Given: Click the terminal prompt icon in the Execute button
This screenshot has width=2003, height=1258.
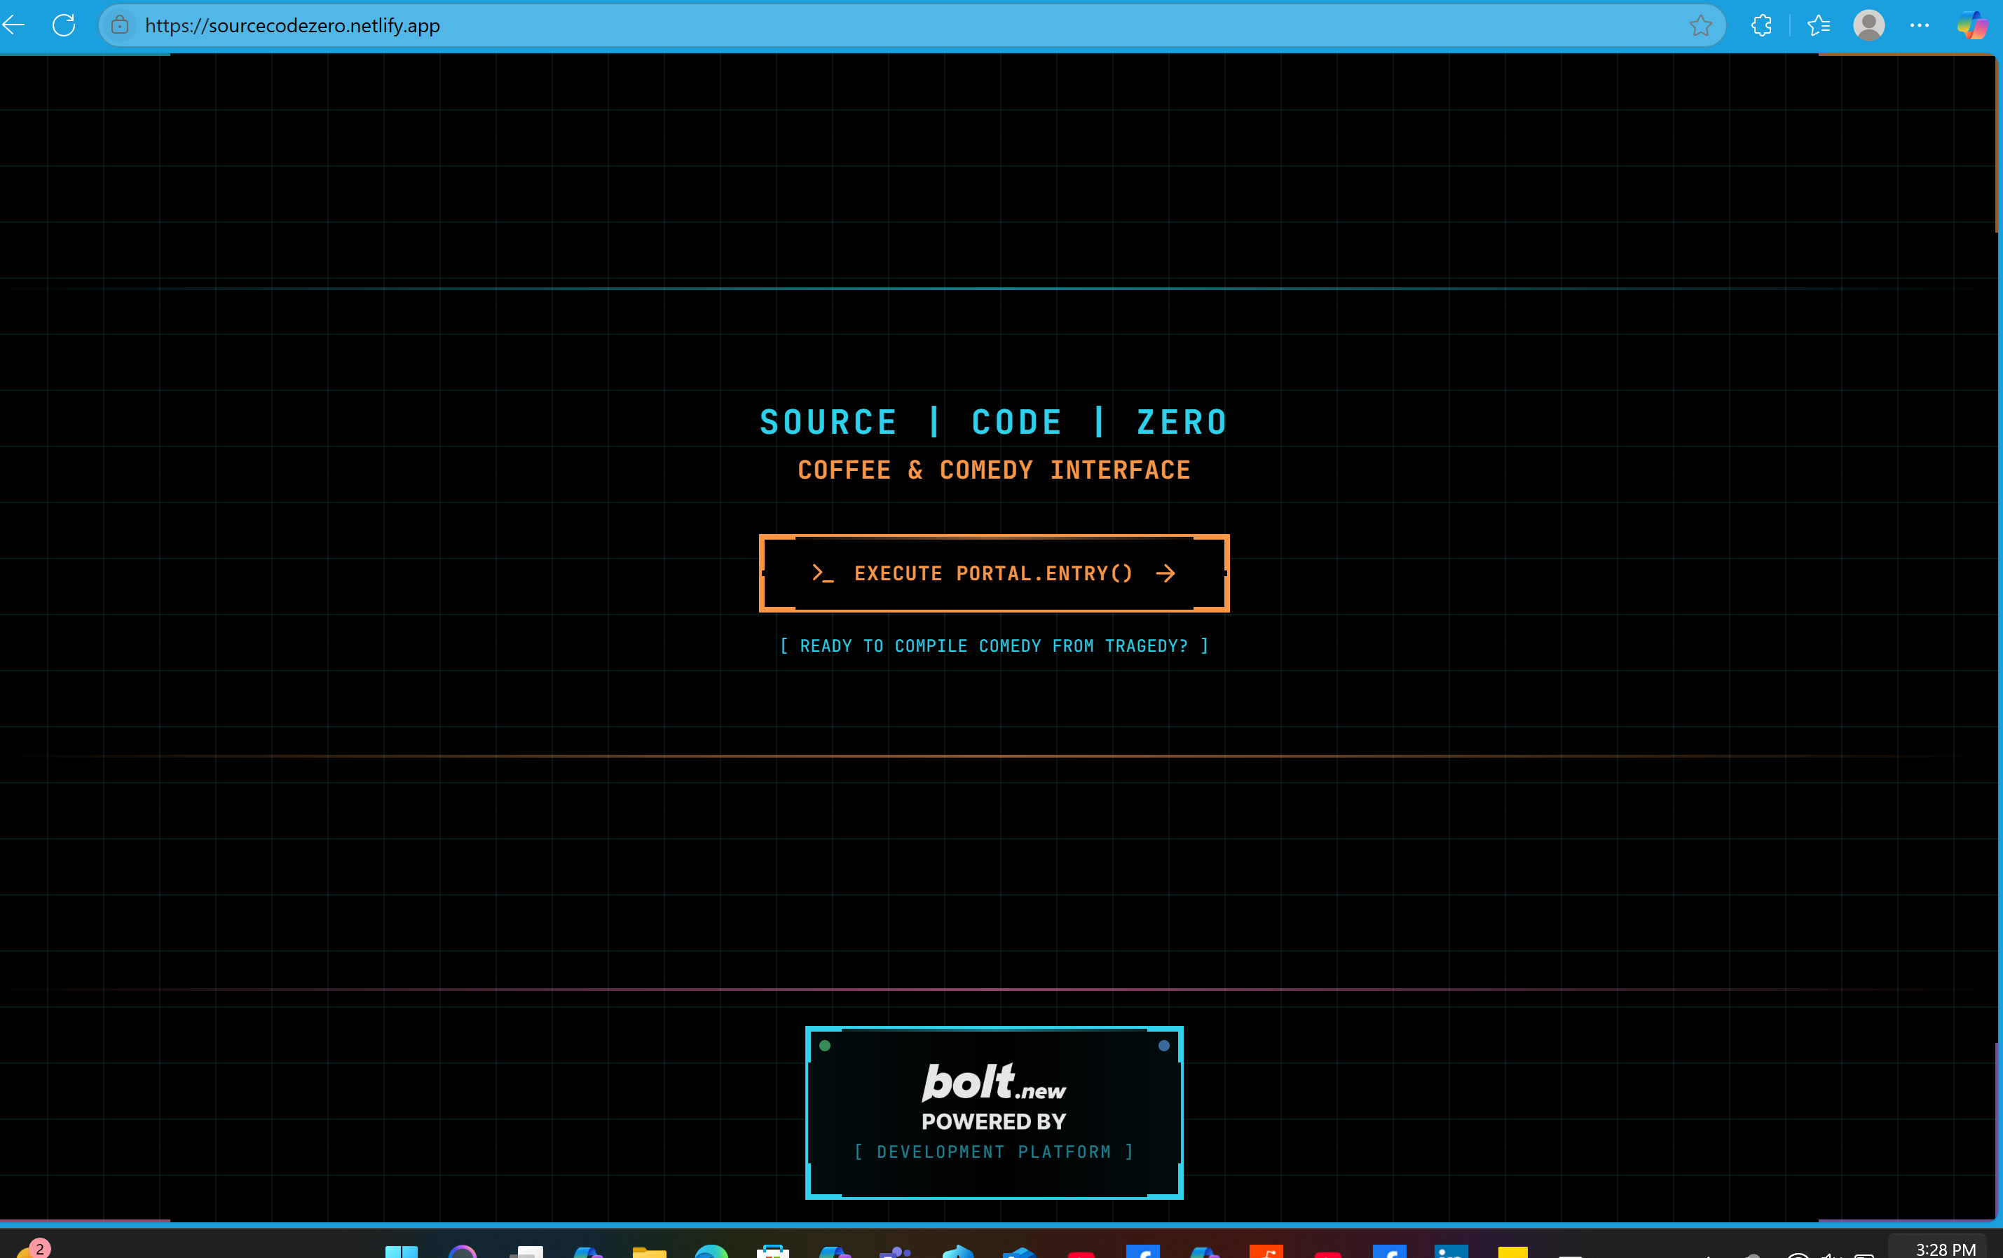Looking at the screenshot, I should click(822, 573).
